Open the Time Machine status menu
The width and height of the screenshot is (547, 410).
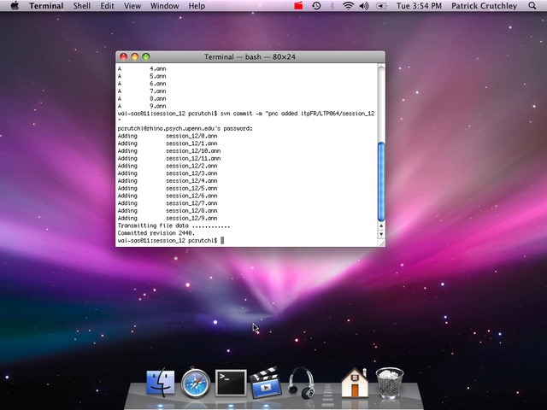(316, 6)
